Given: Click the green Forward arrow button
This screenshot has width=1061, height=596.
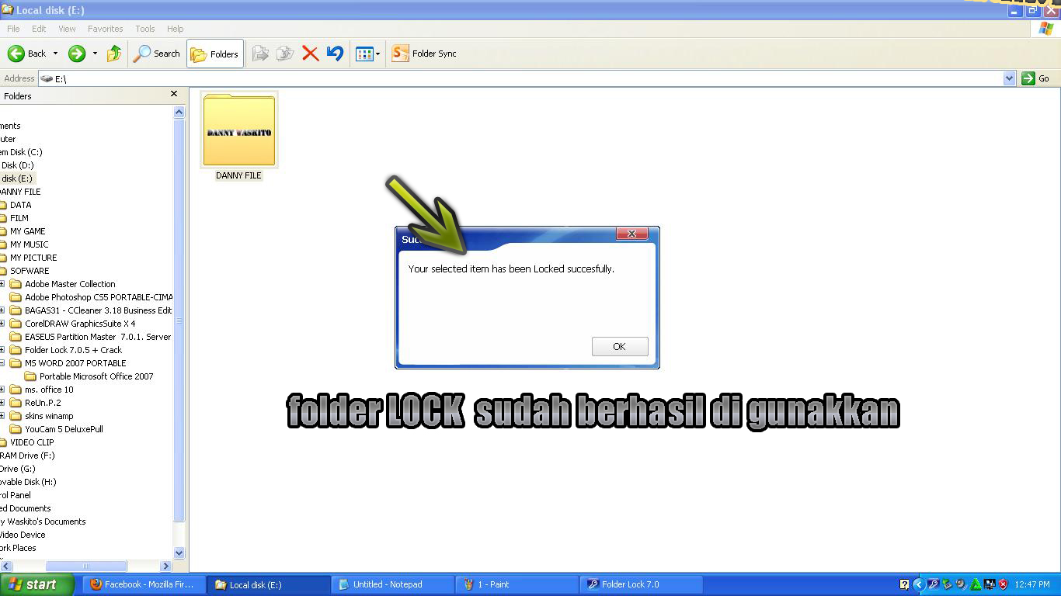Looking at the screenshot, I should pyautogui.click(x=76, y=54).
